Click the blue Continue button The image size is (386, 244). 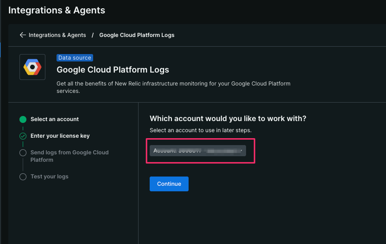click(x=169, y=184)
